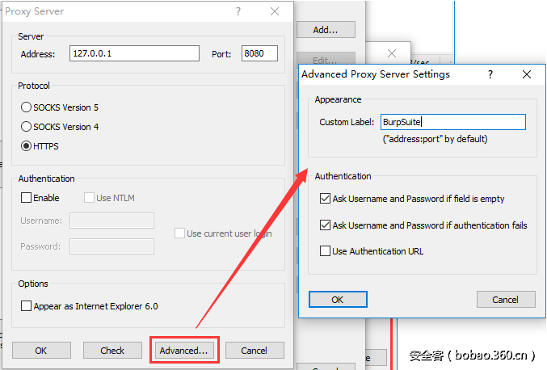The width and height of the screenshot is (547, 370).
Task: Click the Custom Label field with BurpSuite
Action: (453, 122)
